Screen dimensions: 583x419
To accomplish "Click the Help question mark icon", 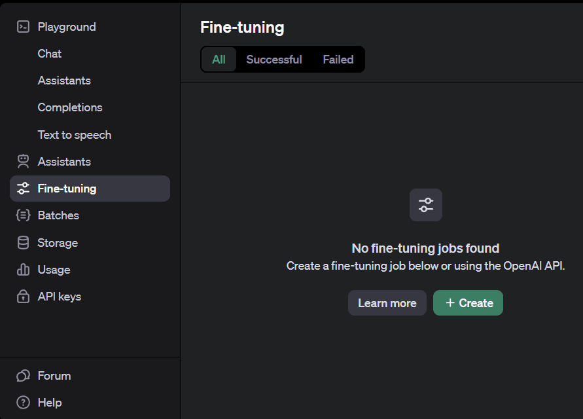I will coord(24,403).
